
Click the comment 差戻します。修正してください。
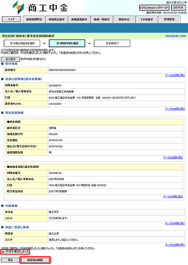pyautogui.click(x=64, y=240)
